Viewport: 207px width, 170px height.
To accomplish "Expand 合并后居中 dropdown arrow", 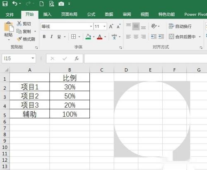I will [x=200, y=37].
